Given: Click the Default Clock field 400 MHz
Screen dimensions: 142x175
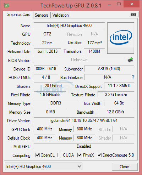Looking at the screenshot, I should 44,138.
